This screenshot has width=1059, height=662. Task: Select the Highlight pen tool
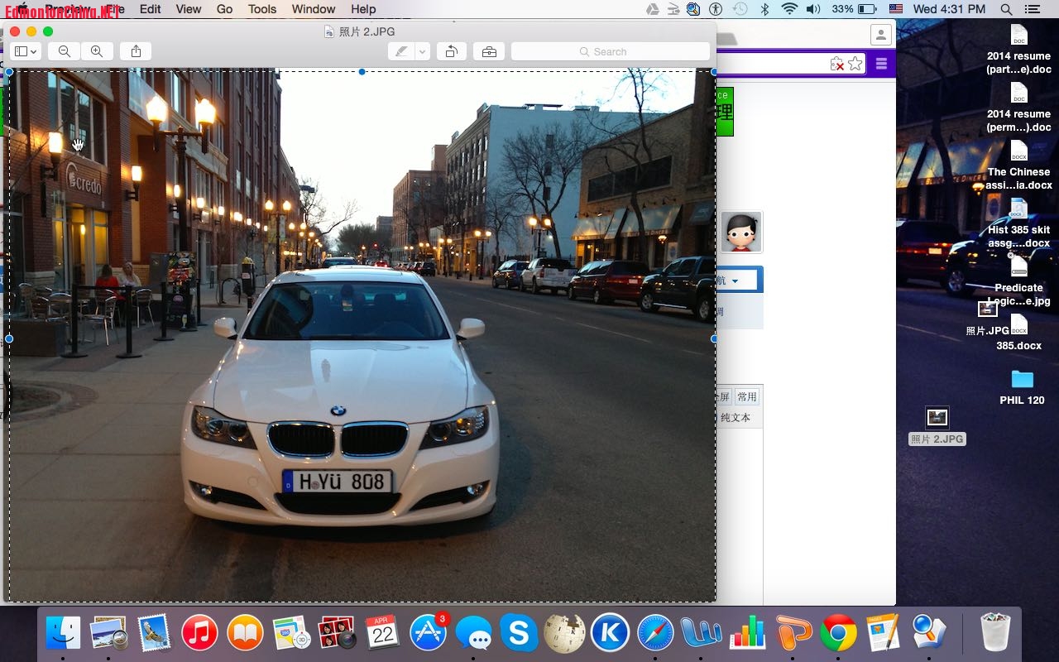point(401,51)
